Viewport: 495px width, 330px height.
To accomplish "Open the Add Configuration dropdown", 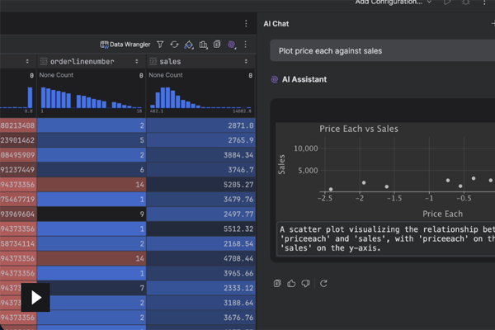I will coord(394,2).
